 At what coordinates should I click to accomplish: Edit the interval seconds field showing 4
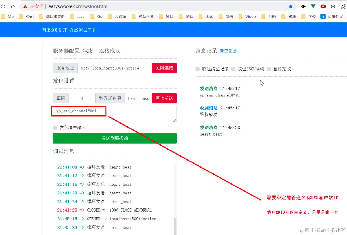point(82,98)
